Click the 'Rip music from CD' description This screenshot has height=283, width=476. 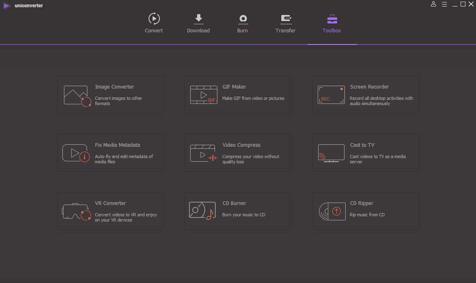pos(367,215)
